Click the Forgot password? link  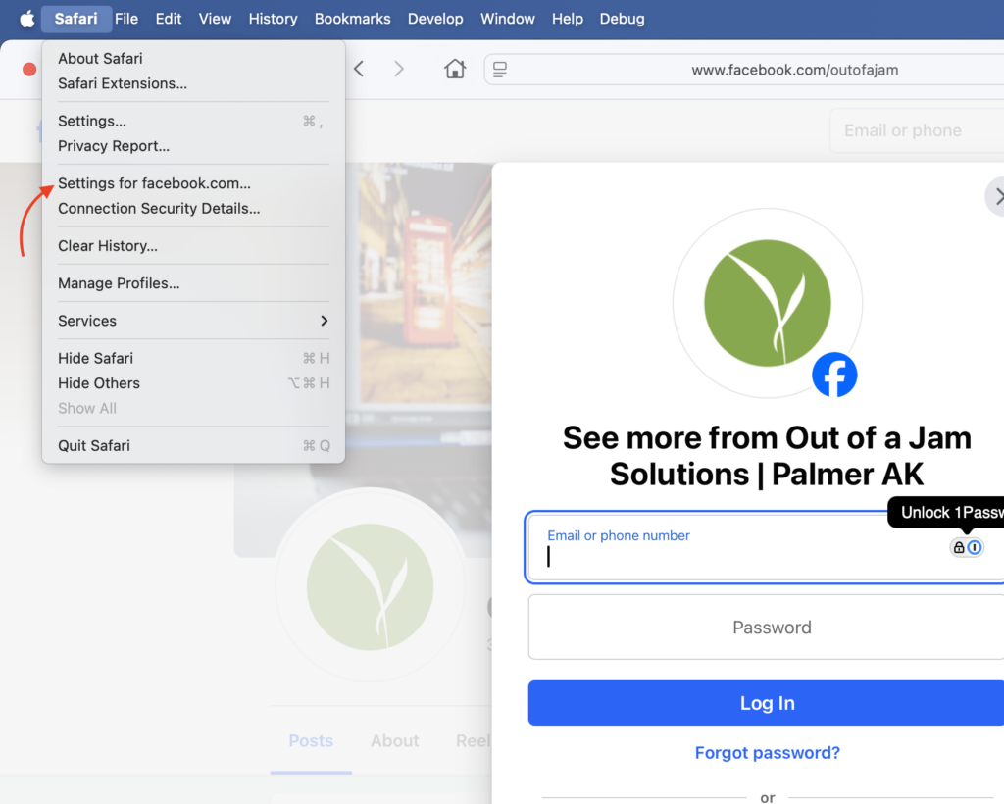pyautogui.click(x=767, y=753)
